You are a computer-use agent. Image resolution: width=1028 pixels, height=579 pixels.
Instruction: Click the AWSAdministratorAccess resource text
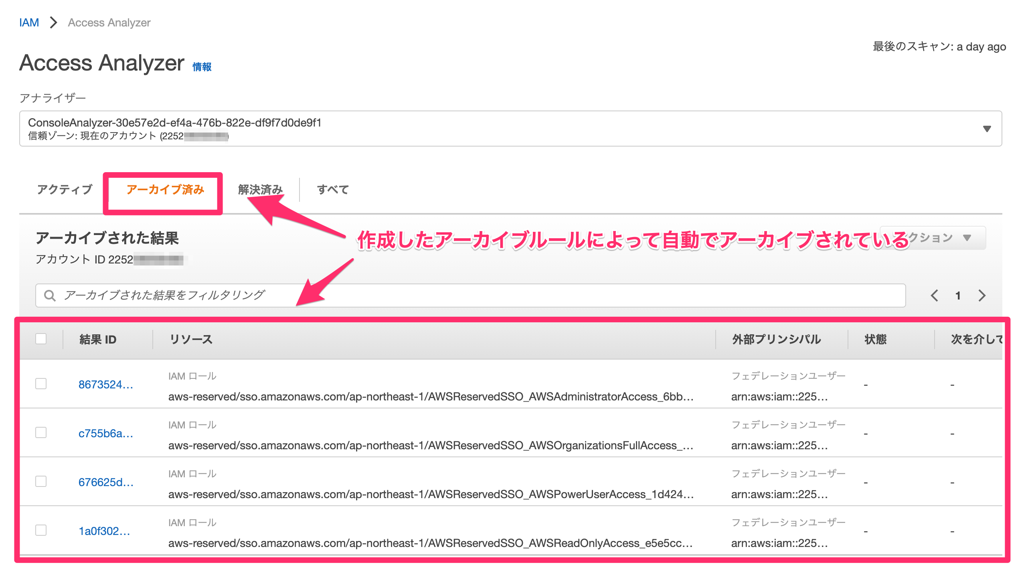point(431,396)
